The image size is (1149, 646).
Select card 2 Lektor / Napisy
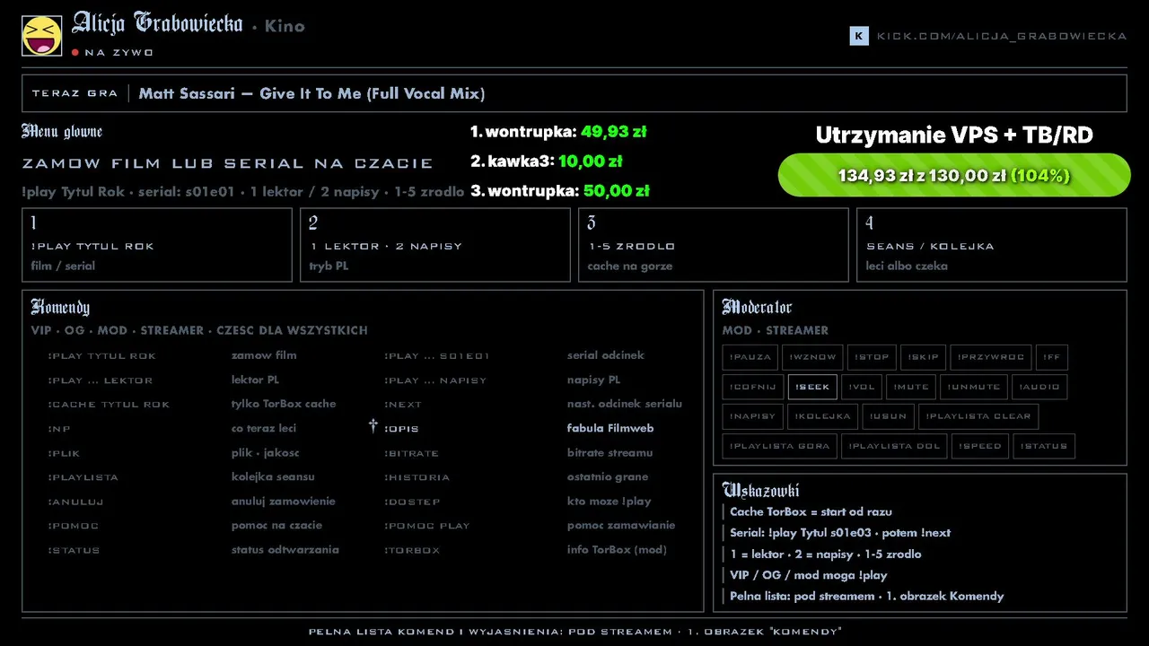435,245
